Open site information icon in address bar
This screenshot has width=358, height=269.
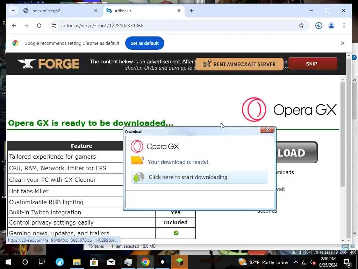pyautogui.click(x=54, y=26)
